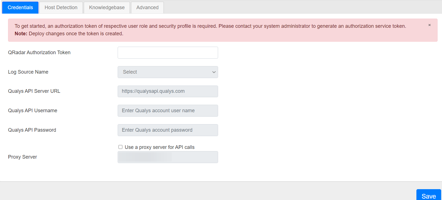Click the 'Qualys API Server URL' label
Viewport: 442px width, 200px height.
[34, 91]
